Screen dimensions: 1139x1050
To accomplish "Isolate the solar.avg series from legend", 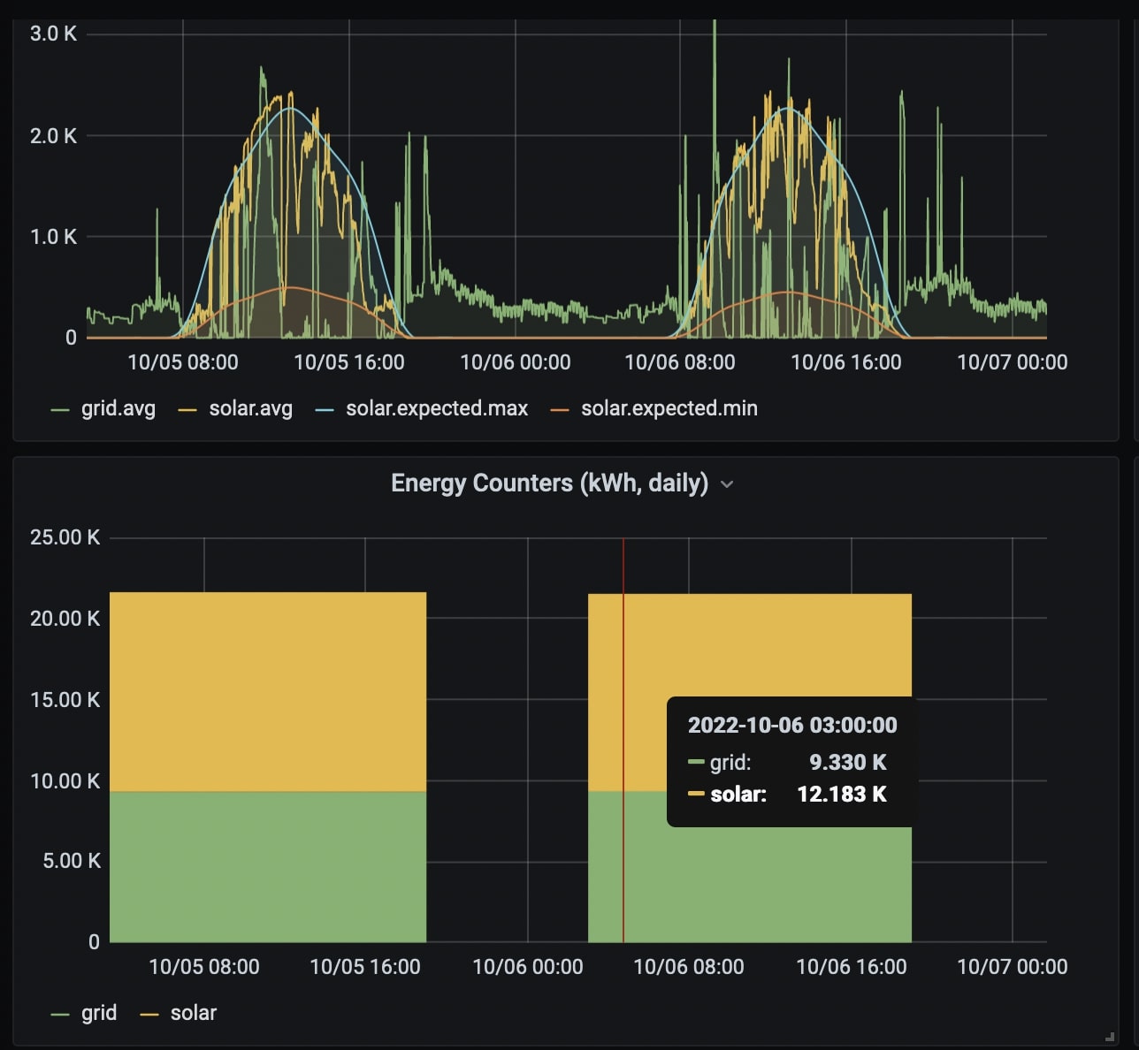I will pyautogui.click(x=250, y=408).
